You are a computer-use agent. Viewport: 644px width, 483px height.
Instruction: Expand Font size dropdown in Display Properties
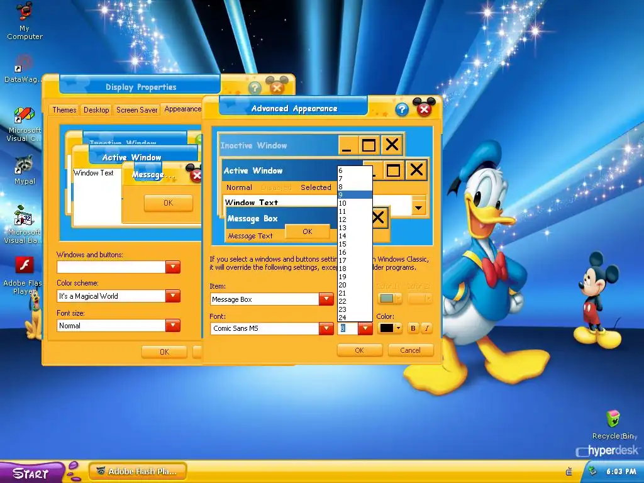click(173, 325)
